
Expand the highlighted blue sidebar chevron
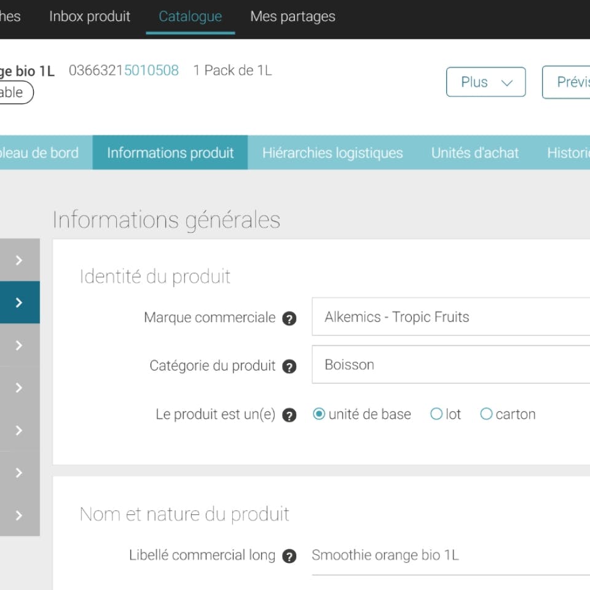19,302
